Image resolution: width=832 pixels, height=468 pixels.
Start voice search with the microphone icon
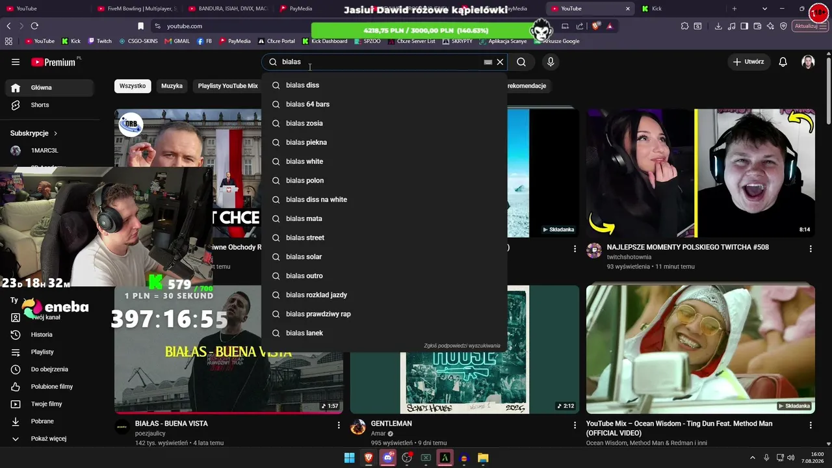click(551, 62)
